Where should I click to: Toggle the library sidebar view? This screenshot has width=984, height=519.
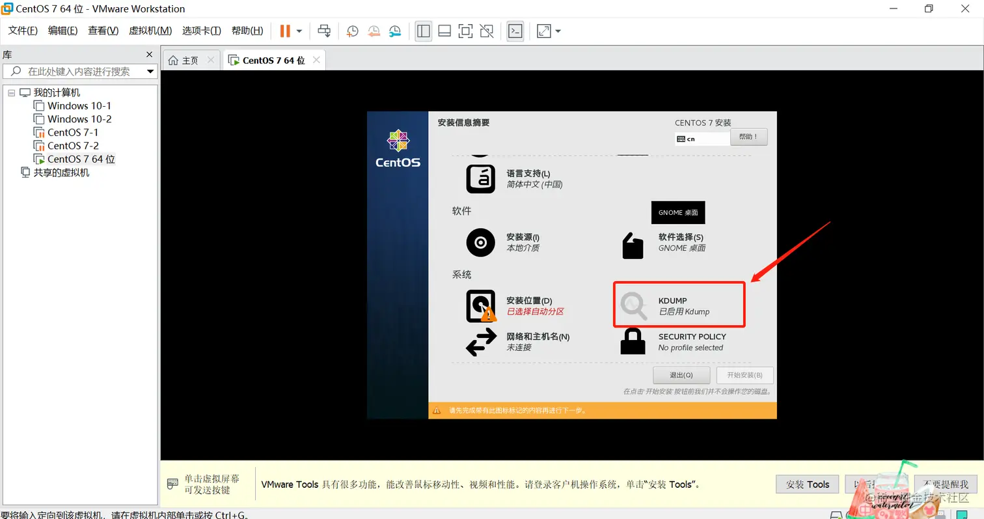coord(424,31)
